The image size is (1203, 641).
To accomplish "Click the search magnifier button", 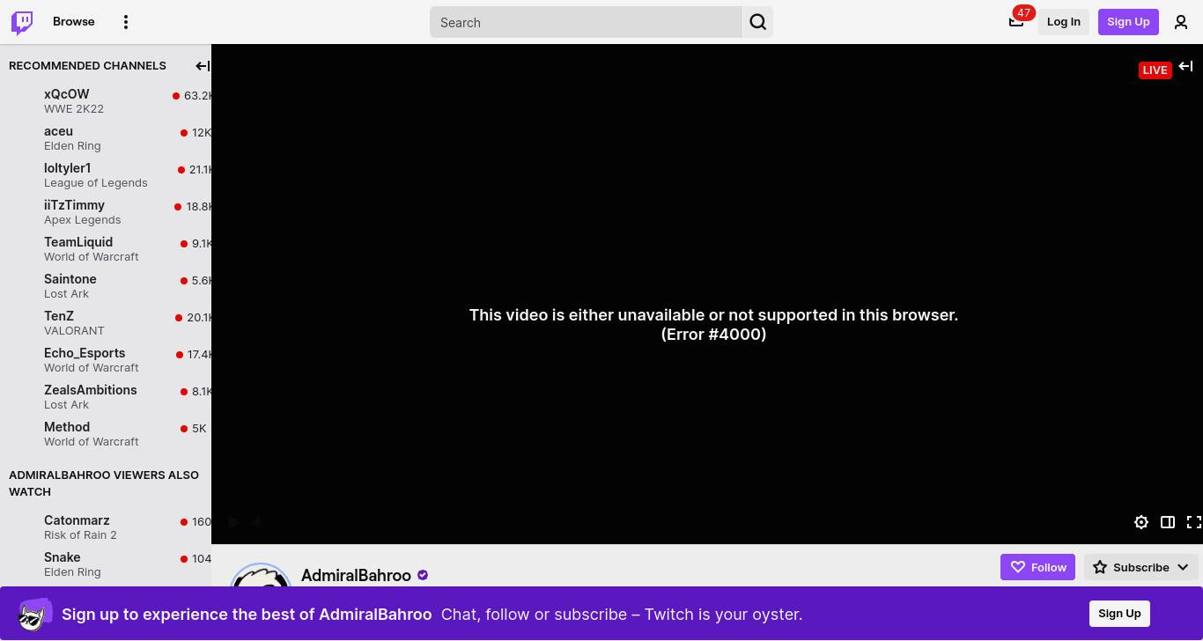I will (758, 22).
